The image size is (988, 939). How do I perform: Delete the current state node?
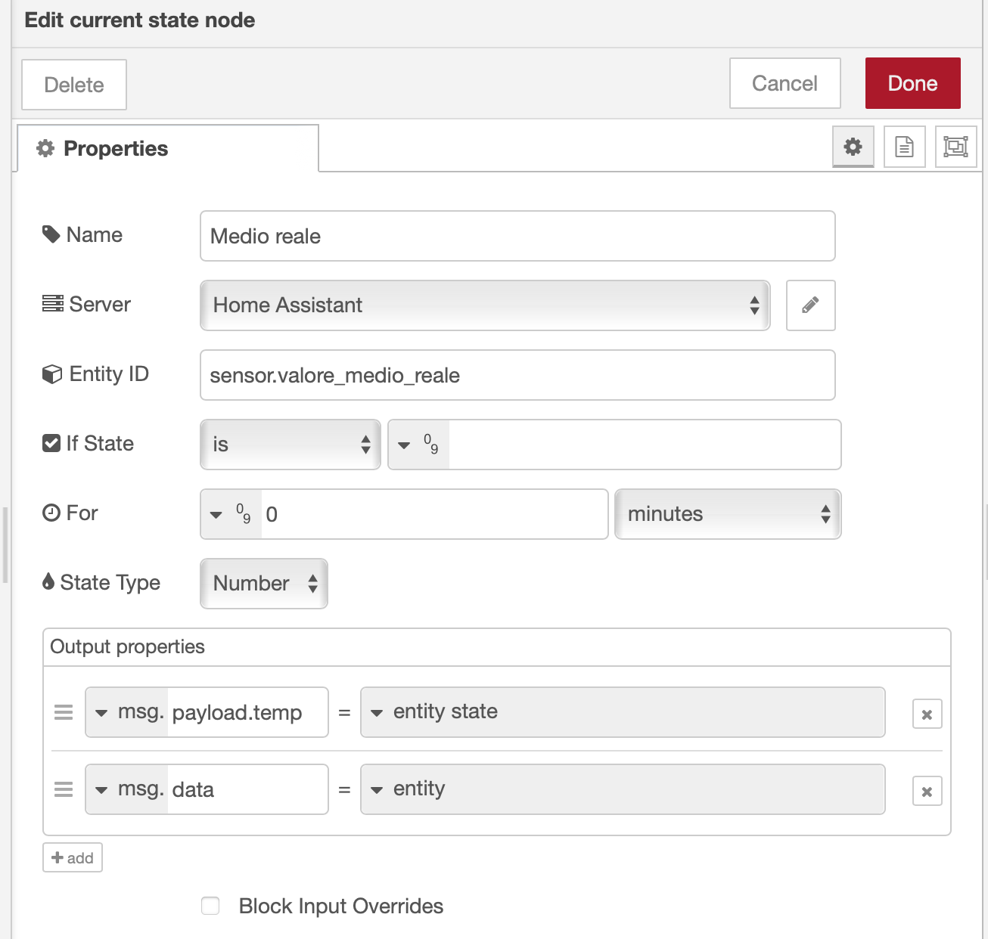coord(74,85)
